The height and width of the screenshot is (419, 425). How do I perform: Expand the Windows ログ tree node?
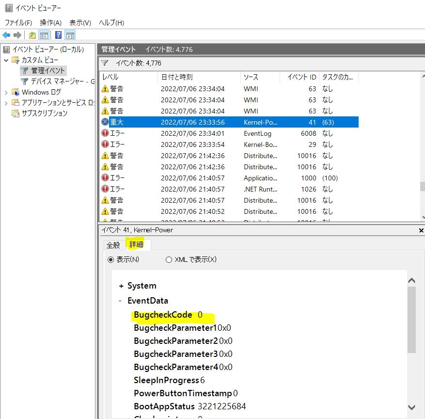[6, 93]
